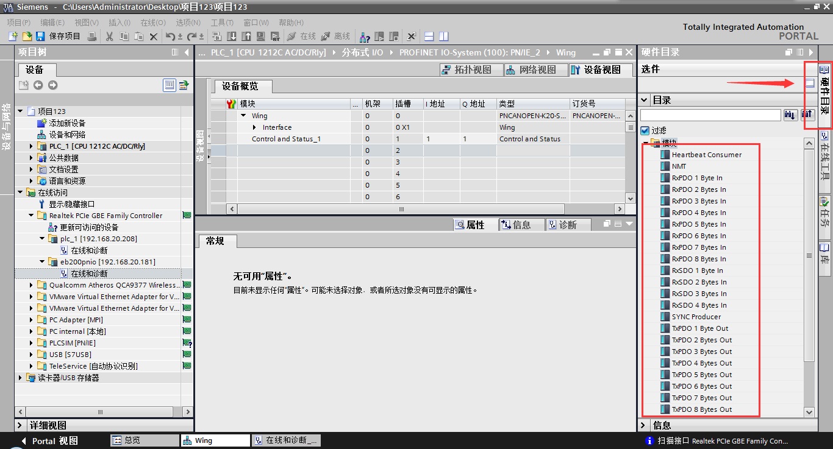Image resolution: width=833 pixels, height=449 pixels.
Task: Split the editor space horizontally
Action: (429, 37)
